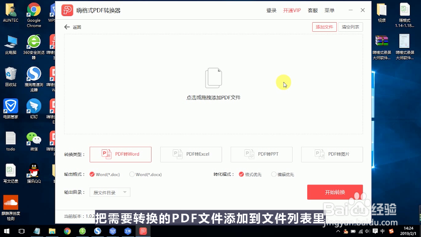Open 腾讯QQ desktop shortcut
Image resolution: width=421 pixels, height=237 pixels.
(34, 173)
